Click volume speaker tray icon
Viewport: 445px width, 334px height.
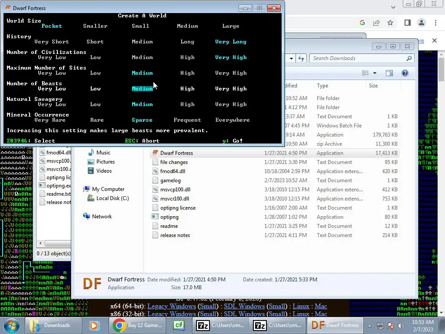coord(401,326)
